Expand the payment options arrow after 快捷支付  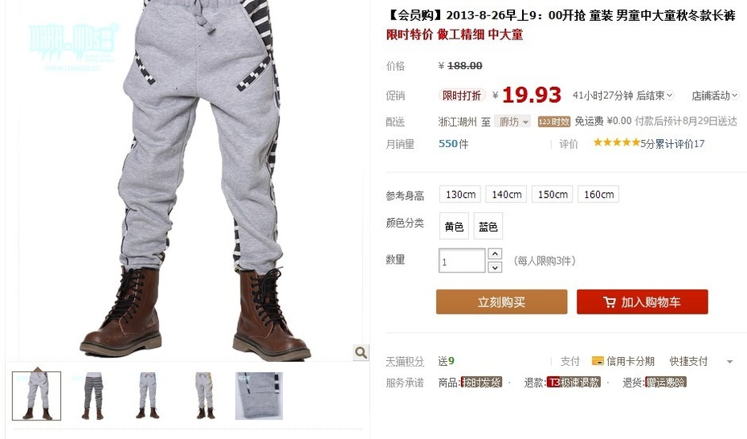[729, 362]
